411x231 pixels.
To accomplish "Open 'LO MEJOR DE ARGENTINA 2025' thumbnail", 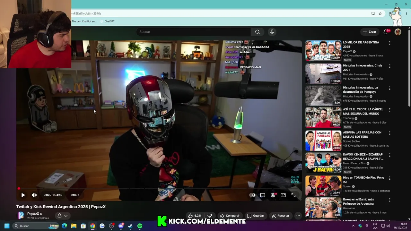I will [323, 50].
